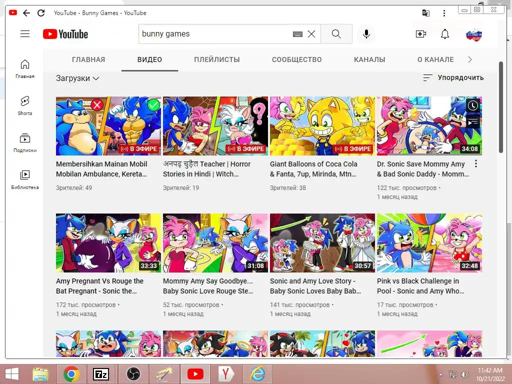Launch Internet Explorer from the taskbar
This screenshot has height=384, width=512.
(x=257, y=374)
